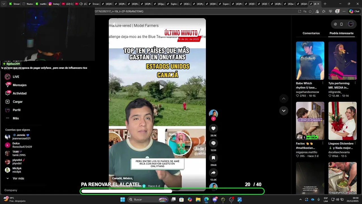362x204 pixels.
Task: Share the video via the arrow icon
Action: [x=213, y=173]
